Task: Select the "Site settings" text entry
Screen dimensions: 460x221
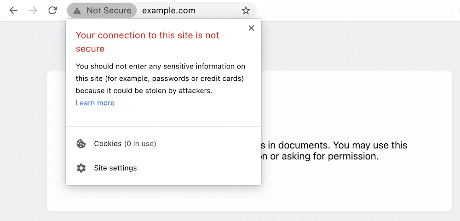Action: [115, 168]
